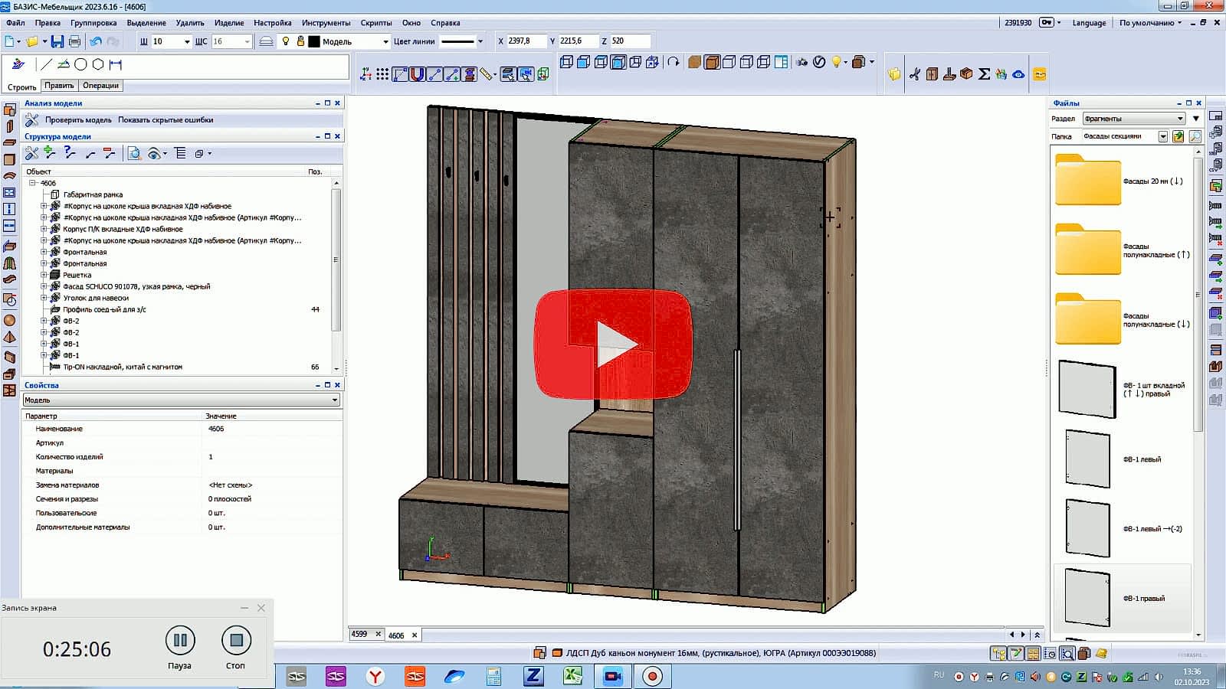Toggle the lightbulb layer visibility icon
The width and height of the screenshot is (1226, 689).
click(286, 41)
